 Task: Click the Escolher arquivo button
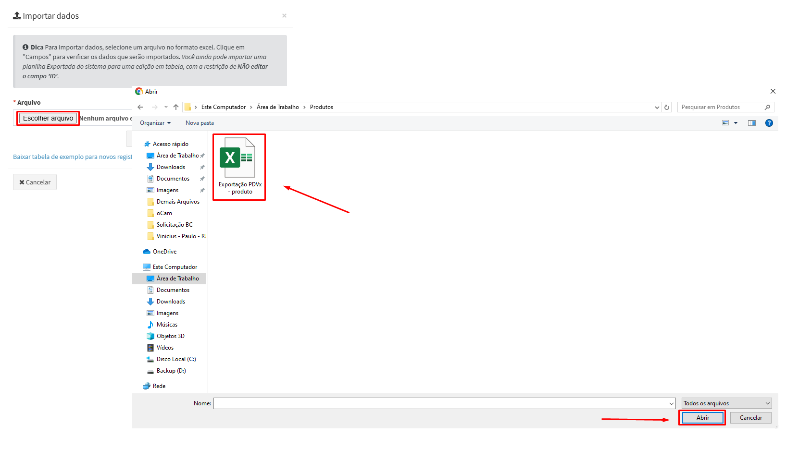tap(48, 118)
